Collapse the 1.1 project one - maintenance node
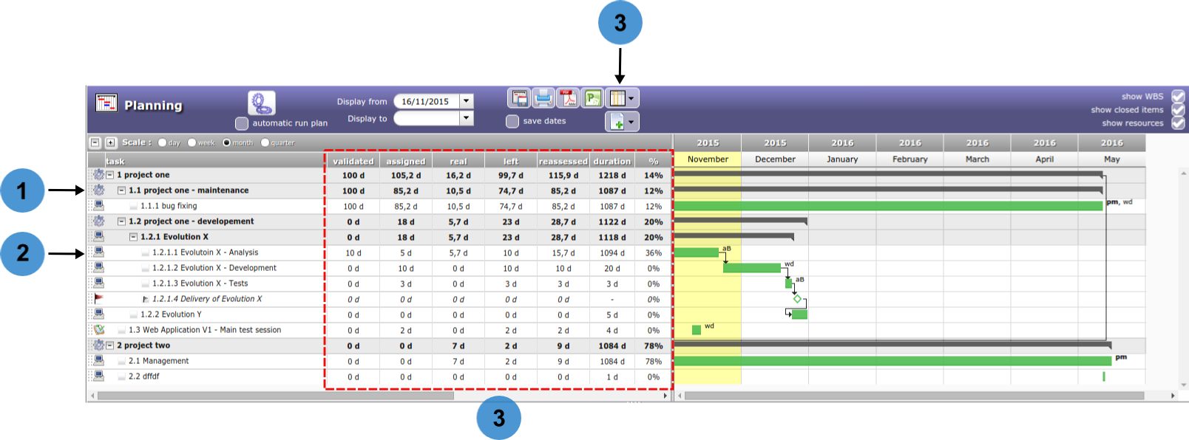The image size is (1189, 440). coord(121,190)
